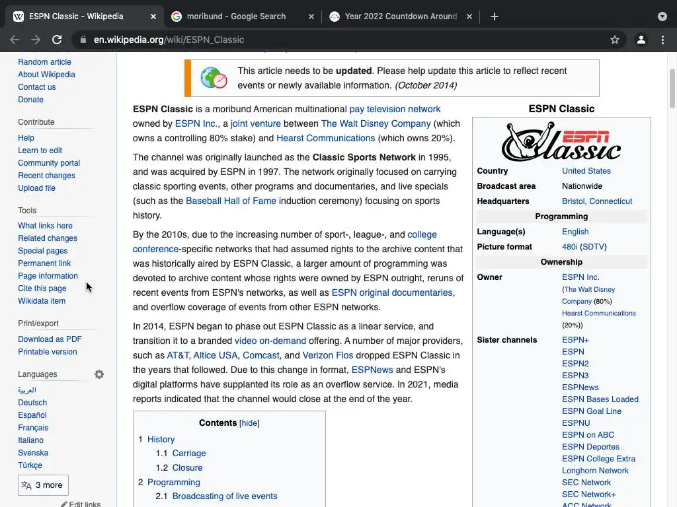Image resolution: width=677 pixels, height=507 pixels.
Task: Open Related changes tool link
Action: pyautogui.click(x=48, y=238)
